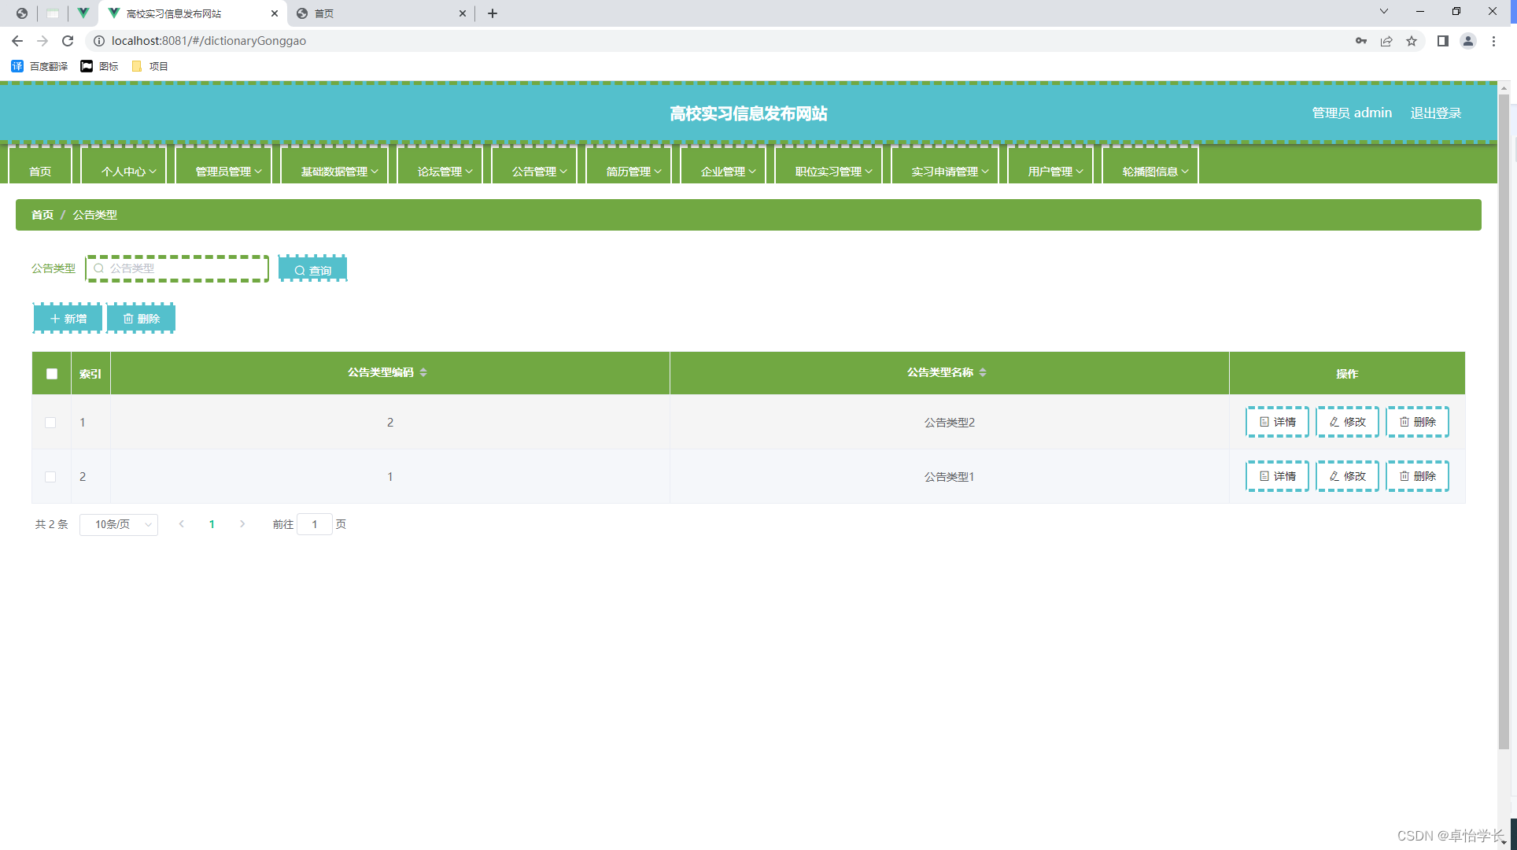Screen dimensions: 1517x850
Task: Open browser side panel icon
Action: click(1442, 41)
